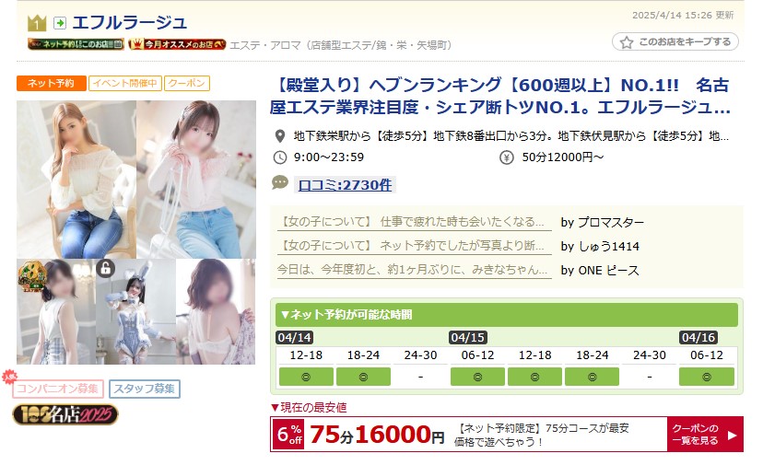Select the クーポン tag
The width and height of the screenshot is (763, 465).
[187, 83]
